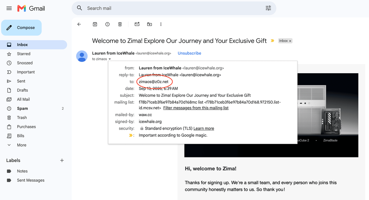Open the Sent folder

point(34,81)
